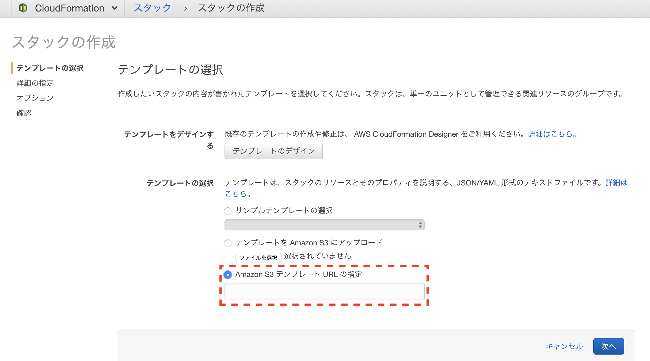Go to 確認 step in sidebar

24,113
